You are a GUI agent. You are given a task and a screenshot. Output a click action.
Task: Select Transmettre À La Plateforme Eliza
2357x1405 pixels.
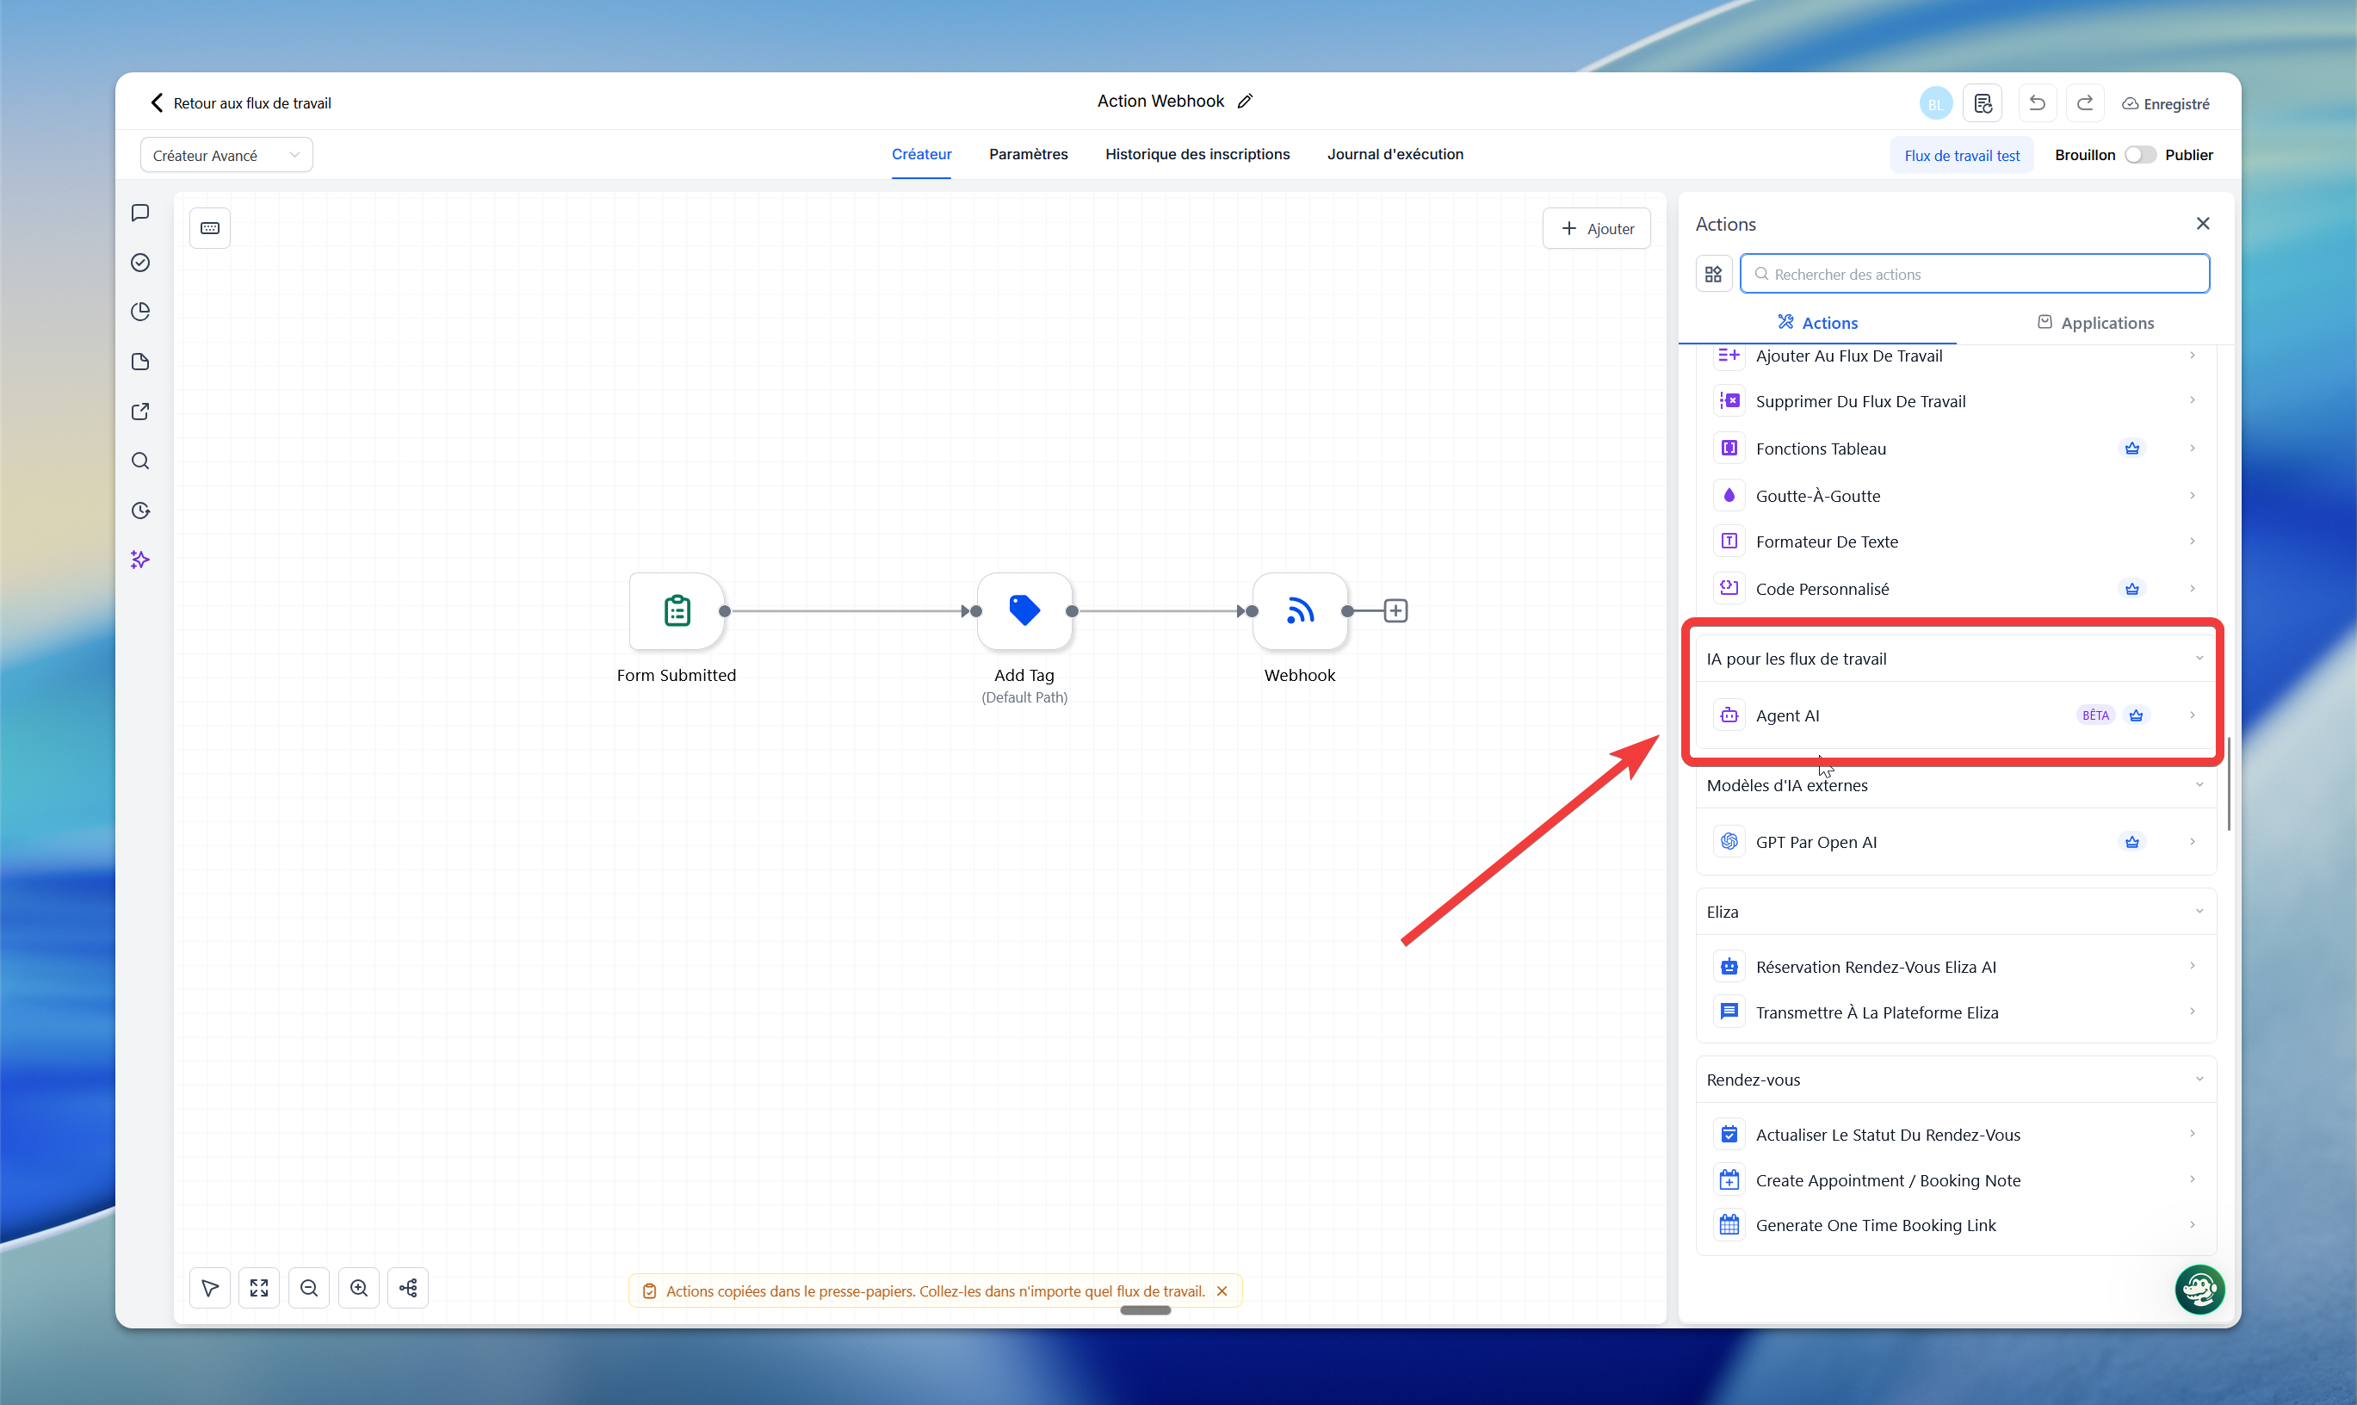(x=1956, y=1012)
